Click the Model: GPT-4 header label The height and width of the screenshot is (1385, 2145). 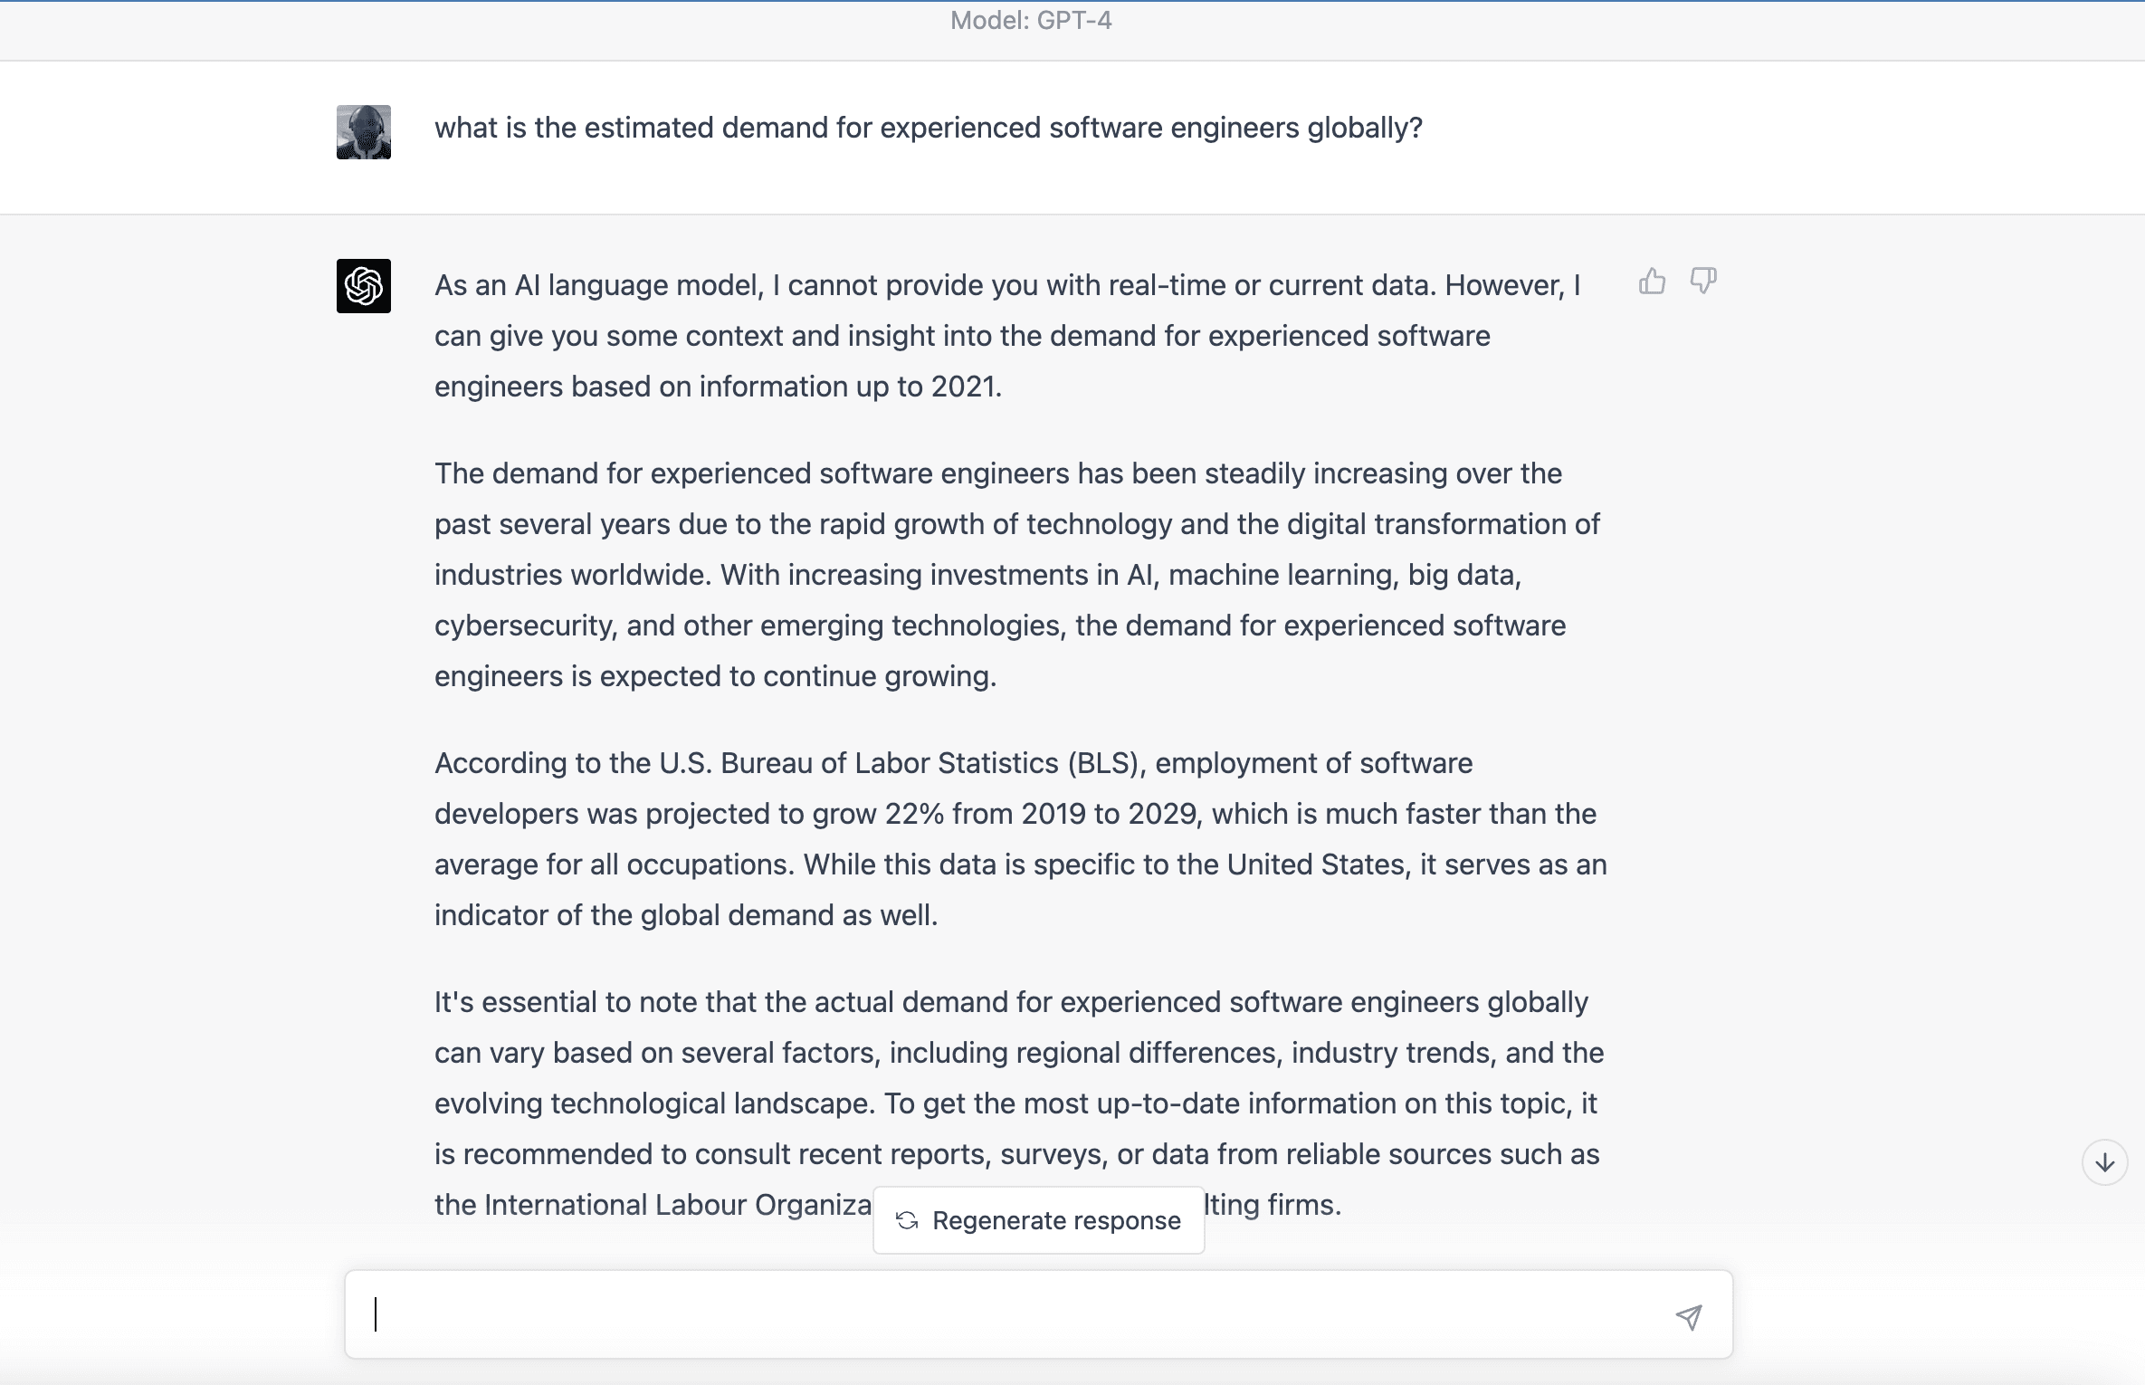point(1031,20)
